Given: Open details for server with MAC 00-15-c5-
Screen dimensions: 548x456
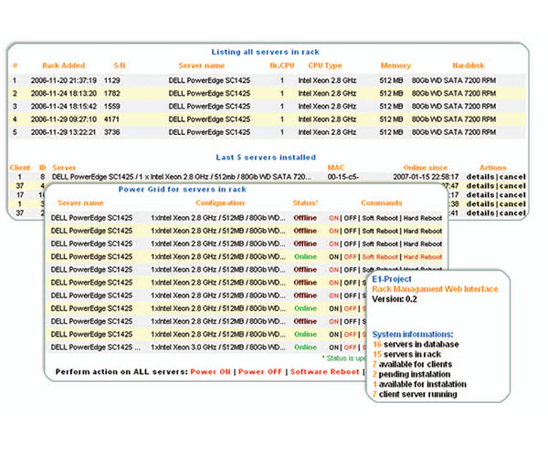Looking at the screenshot, I should 480,177.
